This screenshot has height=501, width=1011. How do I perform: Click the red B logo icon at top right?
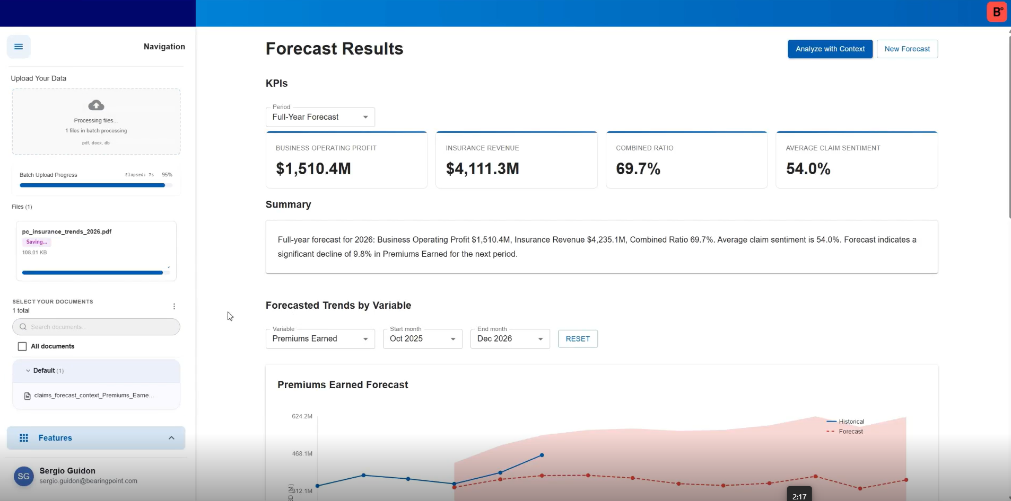[997, 12]
